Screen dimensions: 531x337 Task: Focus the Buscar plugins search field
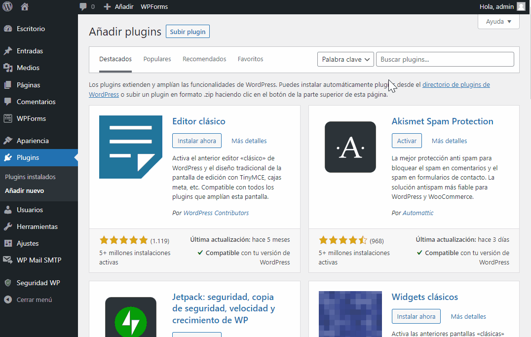point(445,59)
